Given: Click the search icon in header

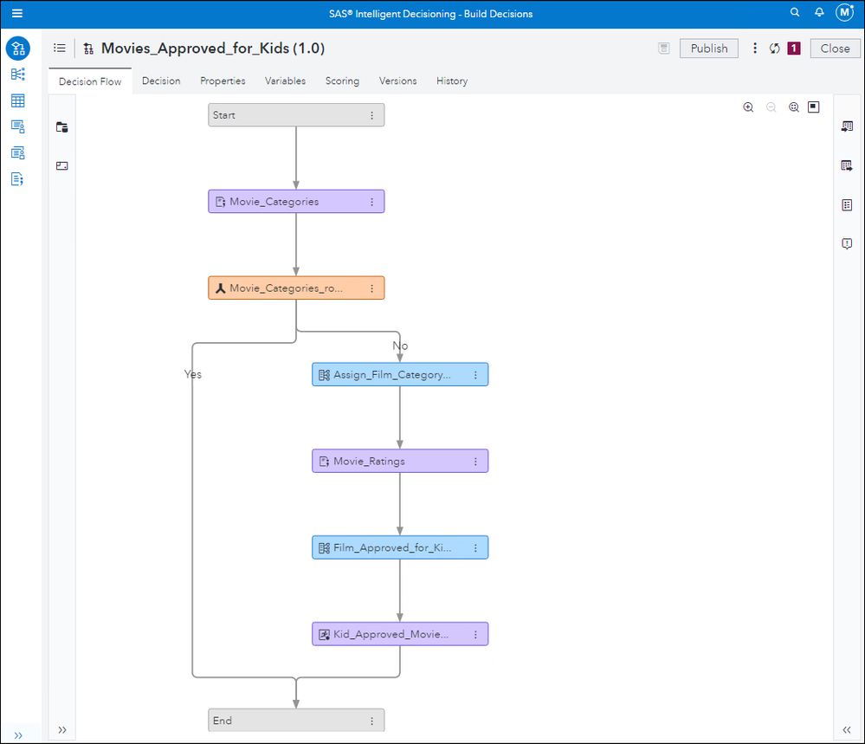Looking at the screenshot, I should pyautogui.click(x=795, y=13).
